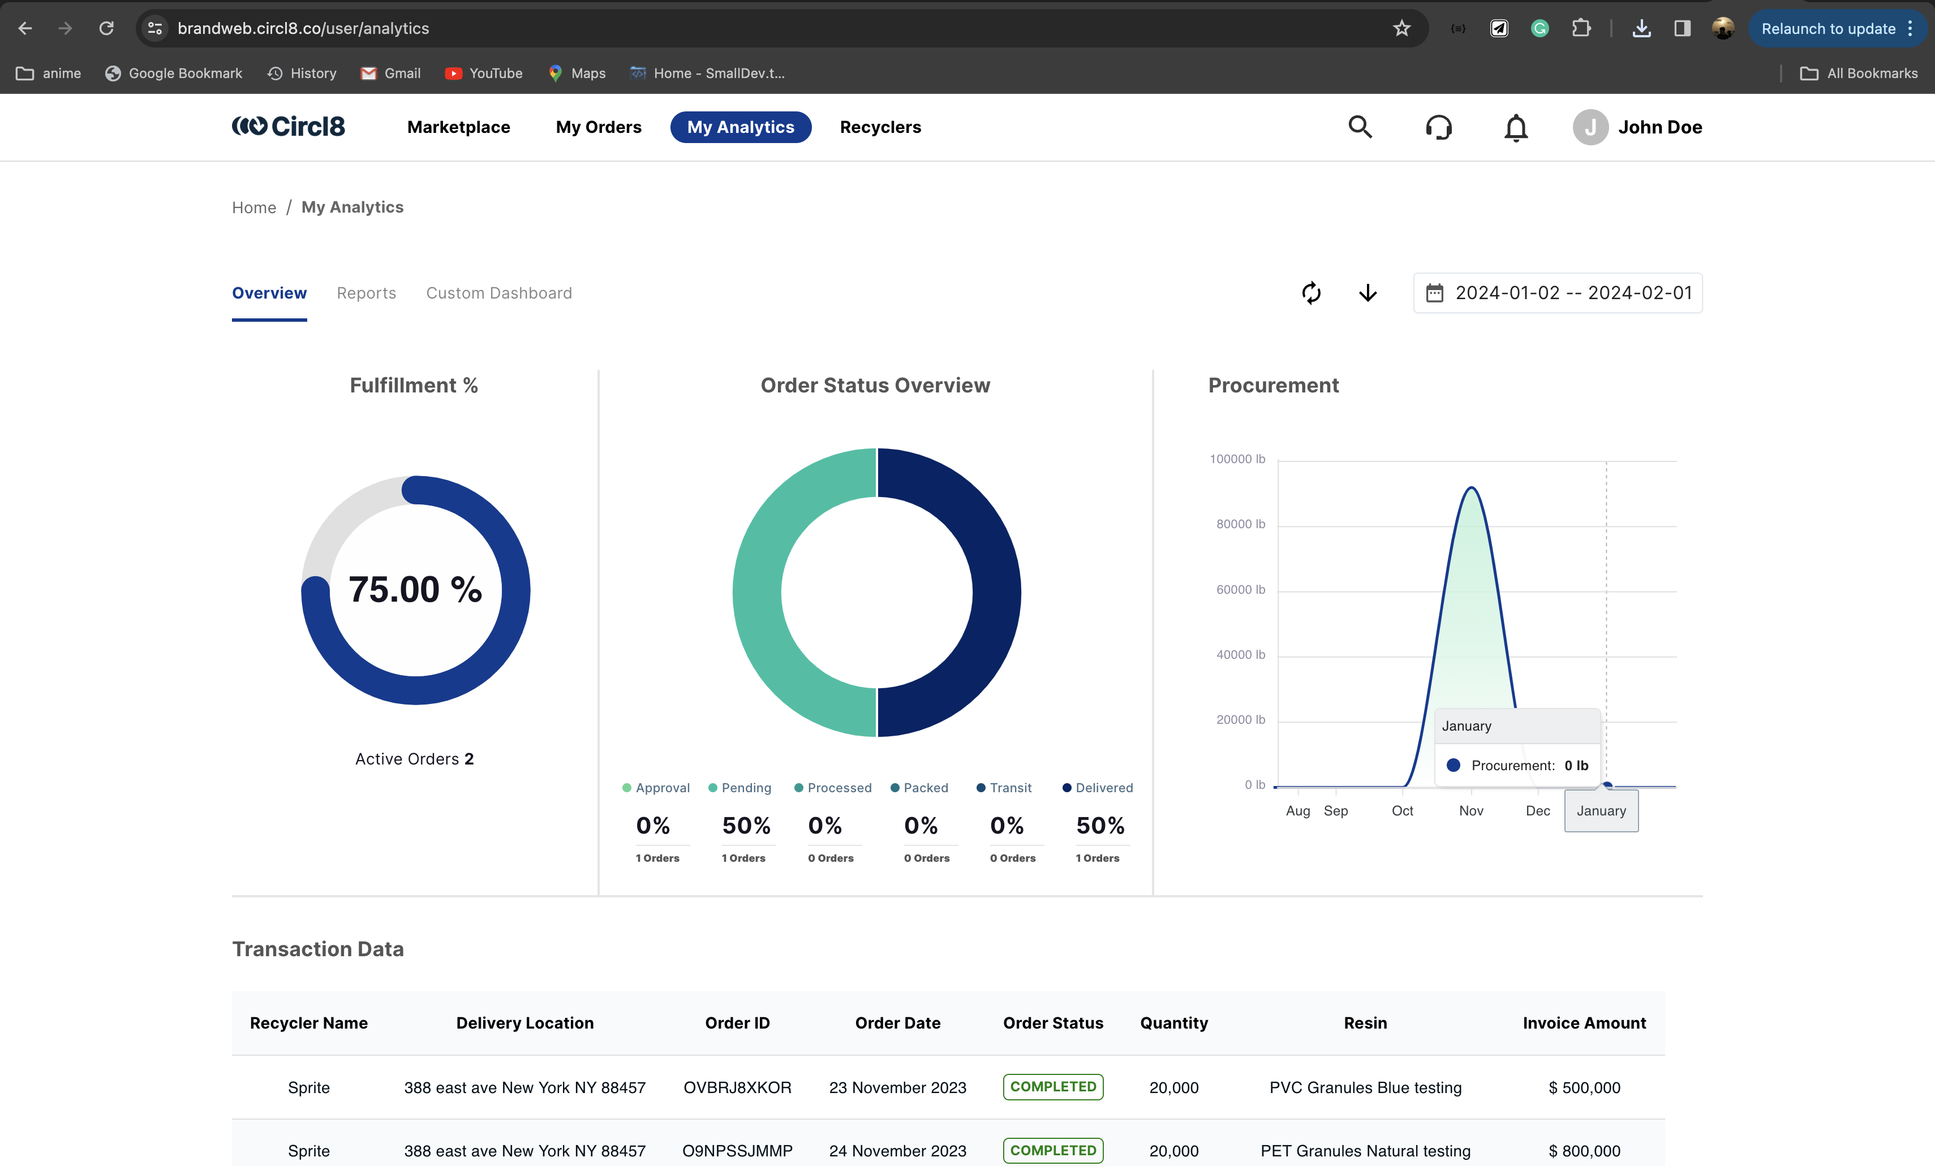Viewport: 1935px width, 1166px height.
Task: Click the January axis label in Procurement chart
Action: tap(1601, 810)
